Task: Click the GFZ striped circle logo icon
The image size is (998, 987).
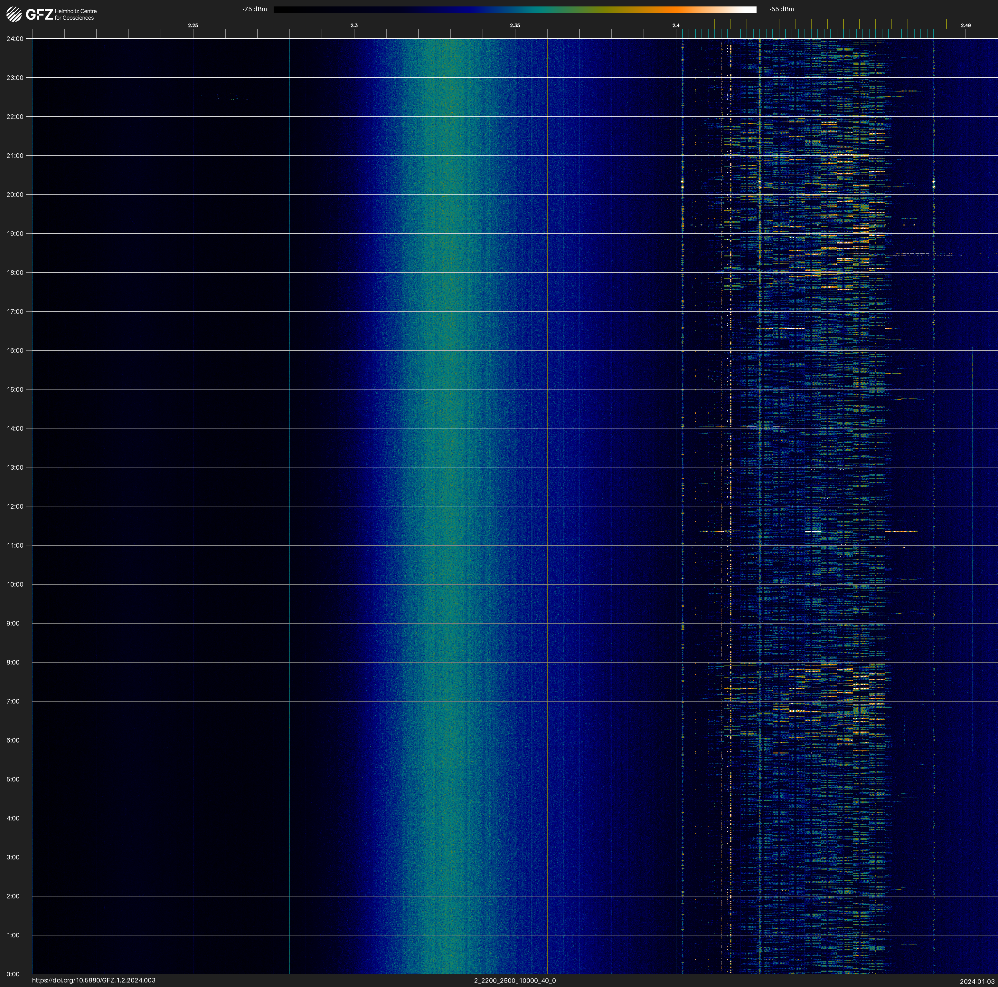Action: pyautogui.click(x=14, y=14)
